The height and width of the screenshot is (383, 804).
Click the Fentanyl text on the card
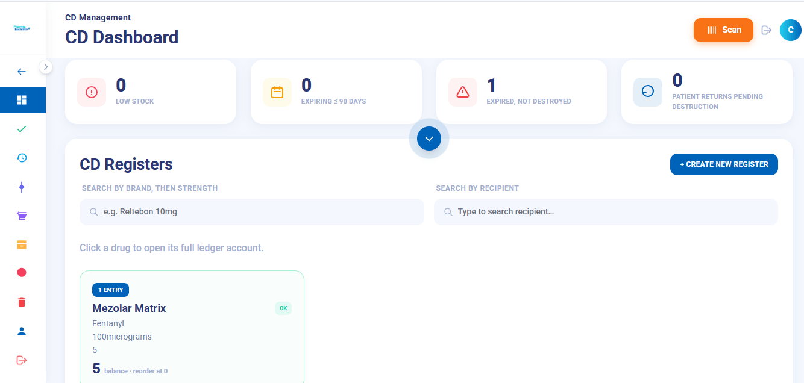click(x=108, y=324)
